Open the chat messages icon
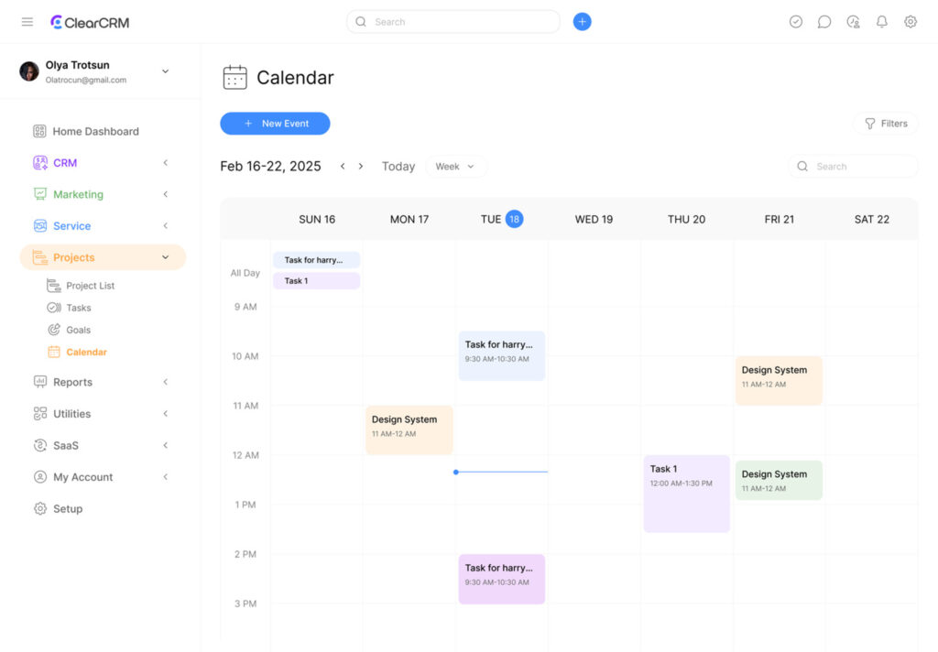 point(824,22)
